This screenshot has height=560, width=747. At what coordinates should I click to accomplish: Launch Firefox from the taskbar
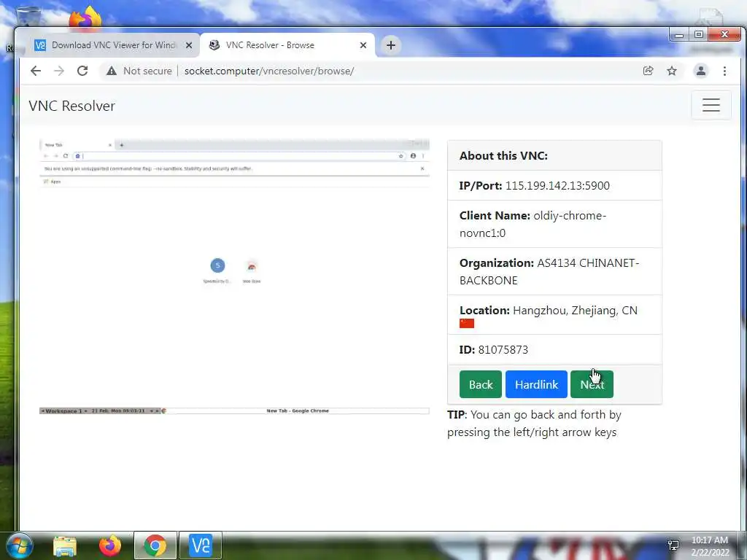click(x=110, y=545)
